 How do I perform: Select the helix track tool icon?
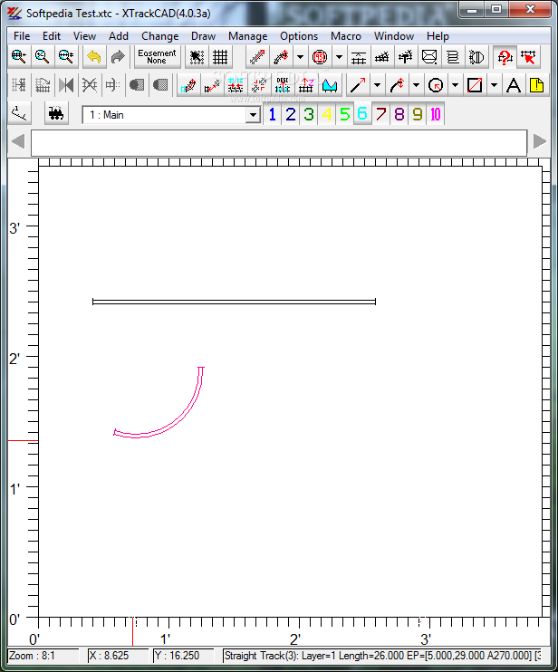[x=453, y=56]
